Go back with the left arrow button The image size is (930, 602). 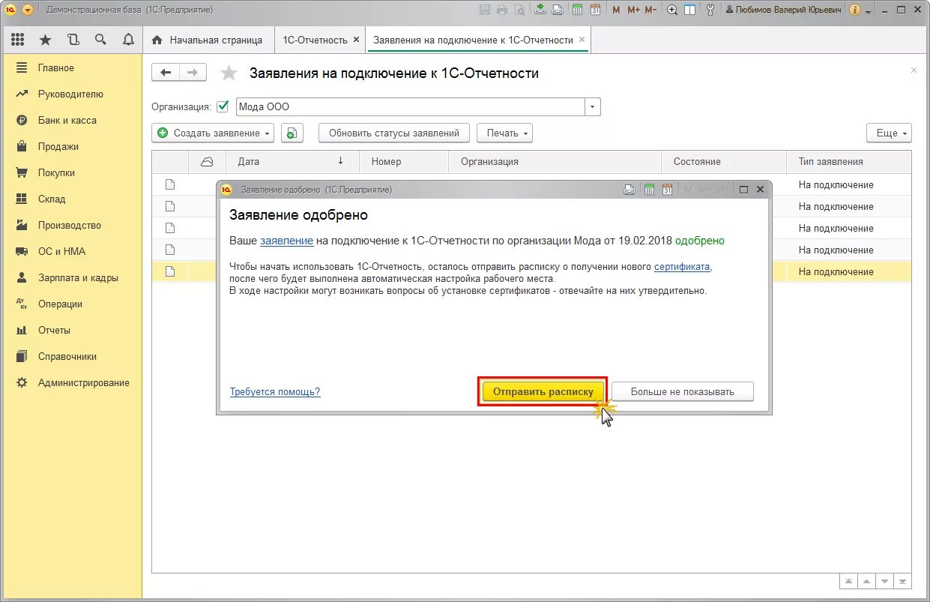(166, 72)
